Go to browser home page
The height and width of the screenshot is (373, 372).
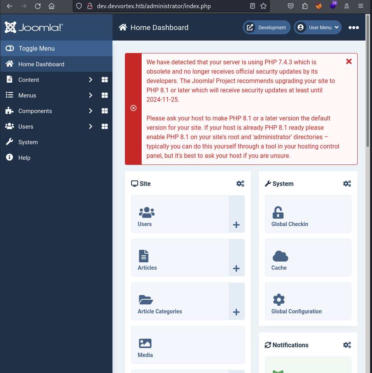(51, 6)
